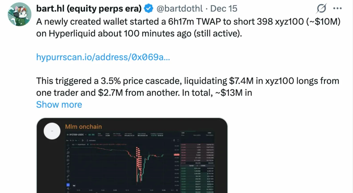Click the chart fullscreen icon
The height and width of the screenshot is (193, 353).
pyautogui.click(x=178, y=140)
